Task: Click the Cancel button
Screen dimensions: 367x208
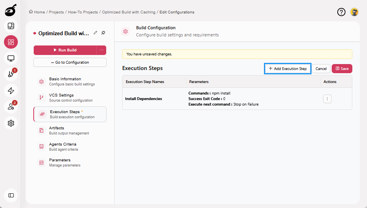Action: [x=321, y=69]
